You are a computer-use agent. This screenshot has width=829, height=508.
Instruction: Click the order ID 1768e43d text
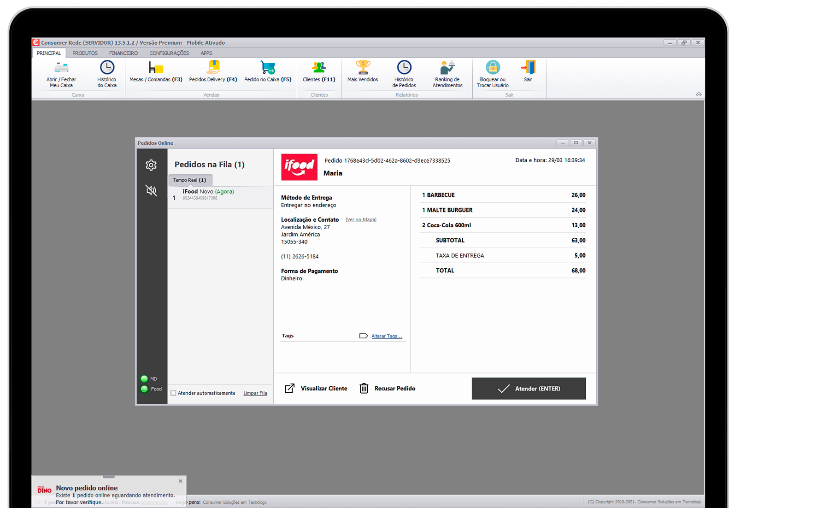[387, 160]
